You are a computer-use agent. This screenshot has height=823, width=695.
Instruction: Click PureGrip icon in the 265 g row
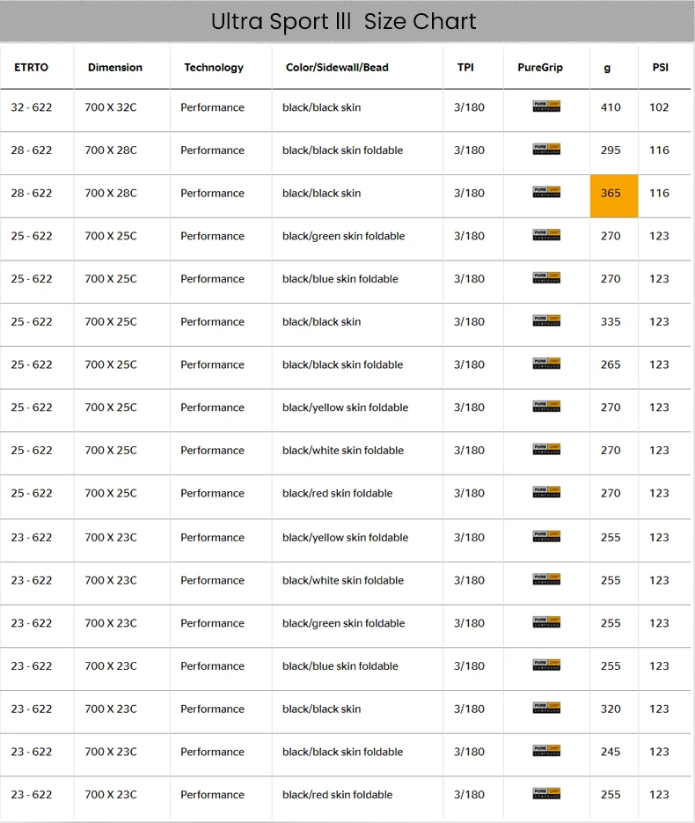click(546, 364)
